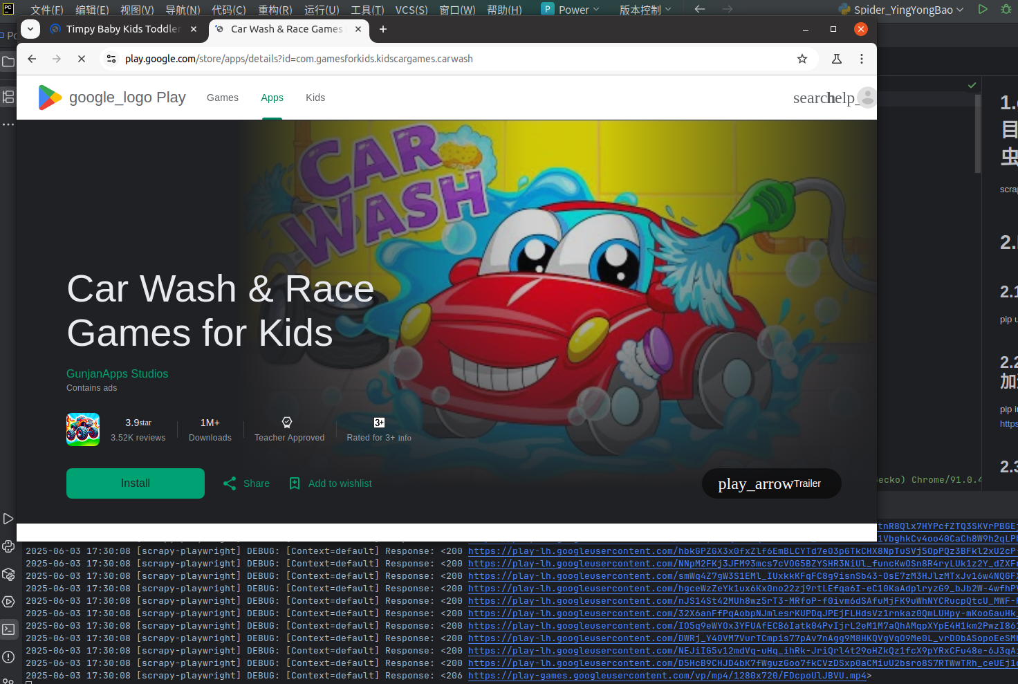
Task: Expand Chrome tab search dropdown
Action: point(30,29)
